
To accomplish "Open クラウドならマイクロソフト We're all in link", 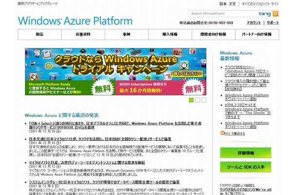I will click(x=245, y=192).
